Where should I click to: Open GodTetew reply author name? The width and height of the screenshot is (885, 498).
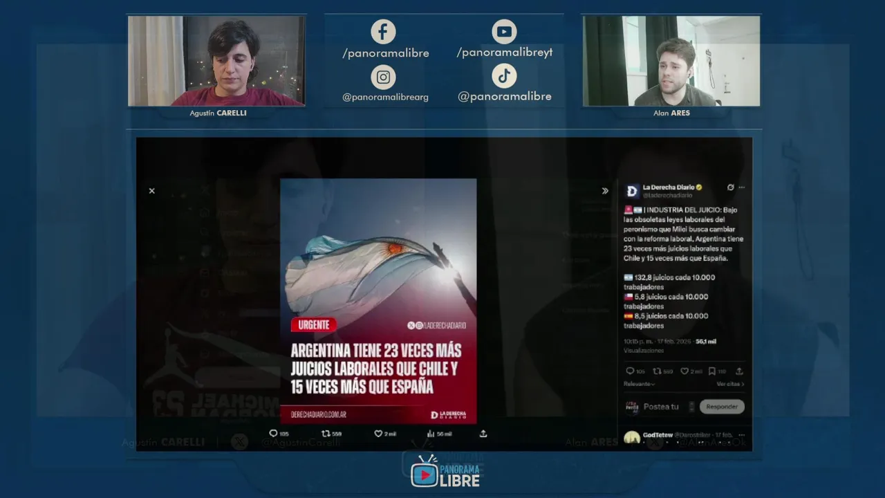click(x=658, y=435)
